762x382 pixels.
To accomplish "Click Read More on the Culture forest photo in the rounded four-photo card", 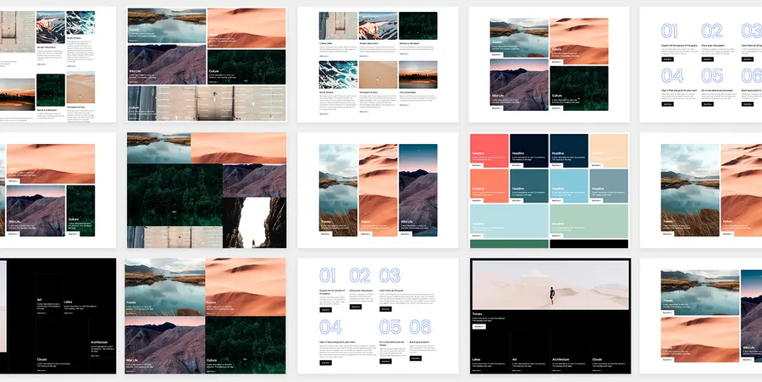I will point(556,108).
